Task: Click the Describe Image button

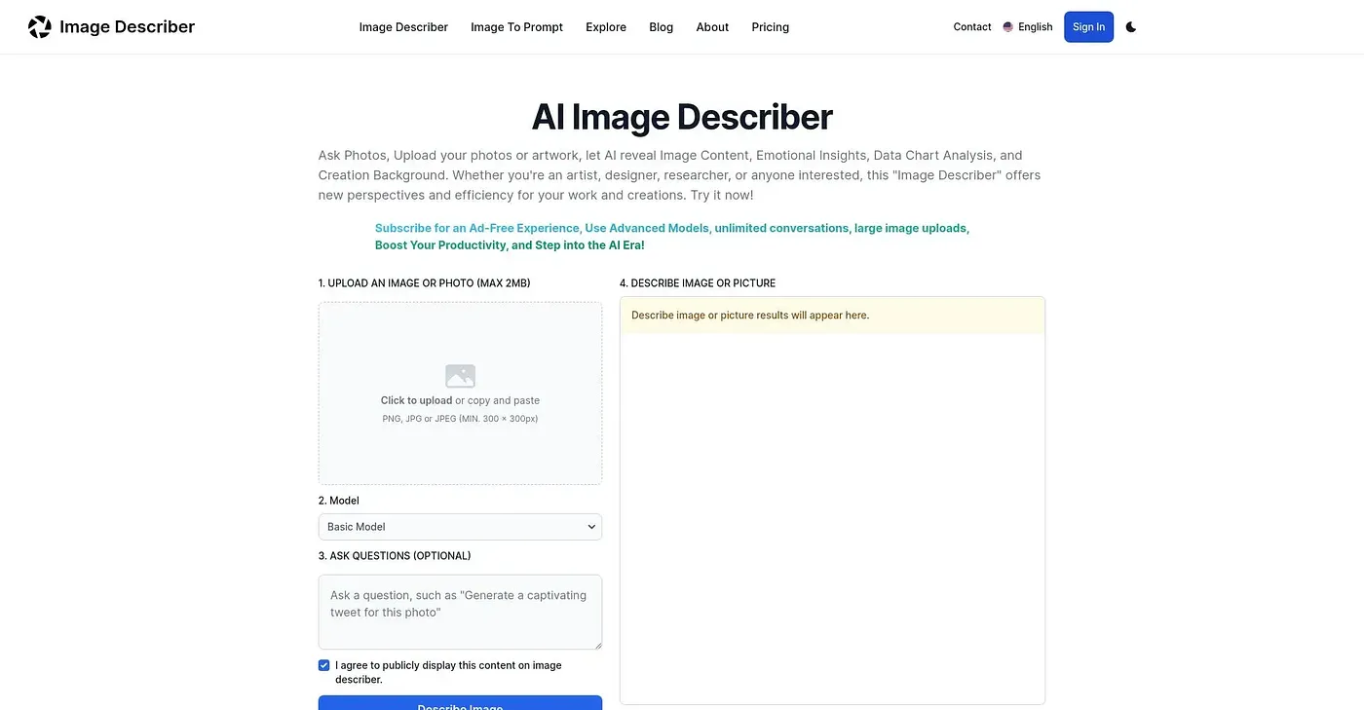Action: (x=460, y=703)
